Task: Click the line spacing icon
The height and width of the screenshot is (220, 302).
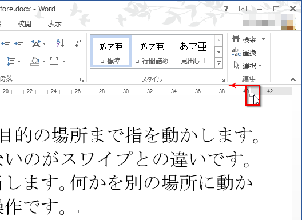Action: click(x=11, y=61)
